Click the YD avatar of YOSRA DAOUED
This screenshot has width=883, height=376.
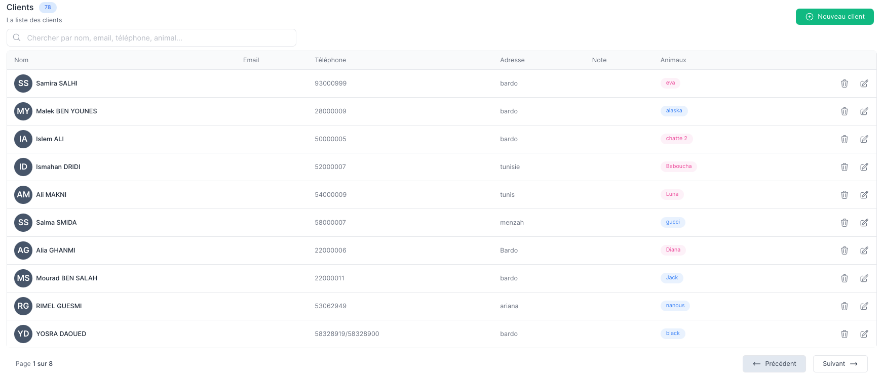click(23, 334)
